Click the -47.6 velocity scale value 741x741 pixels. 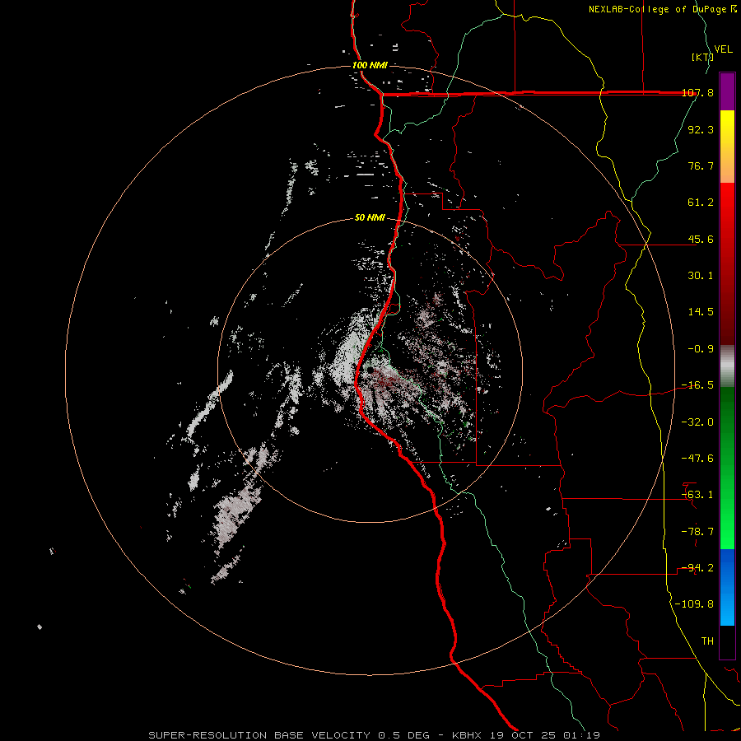click(x=697, y=459)
